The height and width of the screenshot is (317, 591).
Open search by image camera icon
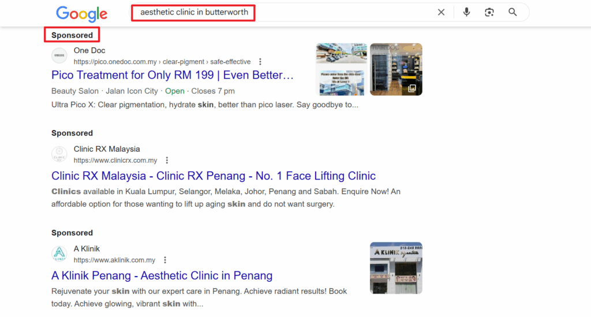(489, 13)
